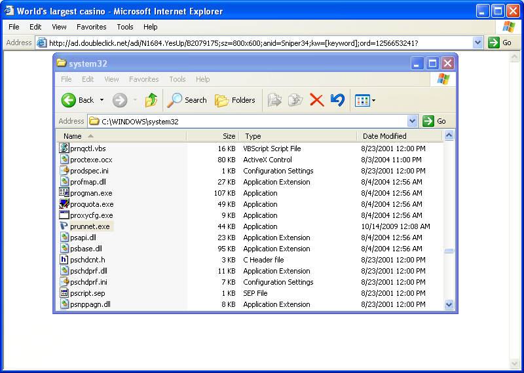Image resolution: width=524 pixels, height=373 pixels.
Task: Open Edit menu in Internet Explorer
Action: coord(35,27)
